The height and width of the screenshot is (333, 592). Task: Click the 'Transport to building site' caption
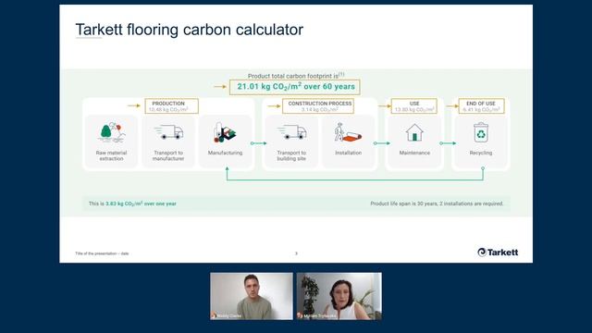(291, 155)
